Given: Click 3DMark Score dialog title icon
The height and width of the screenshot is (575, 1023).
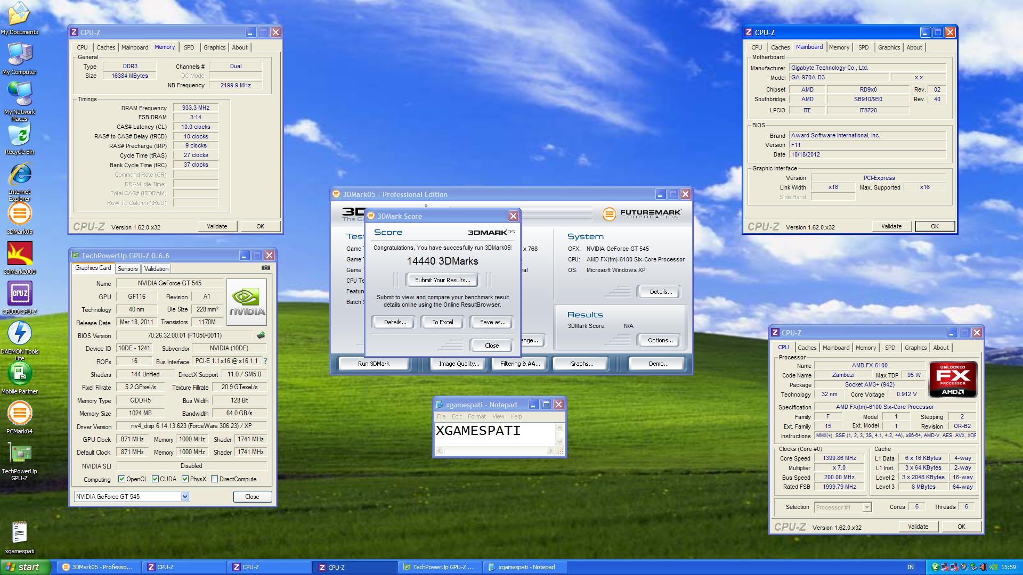Looking at the screenshot, I should [x=371, y=216].
